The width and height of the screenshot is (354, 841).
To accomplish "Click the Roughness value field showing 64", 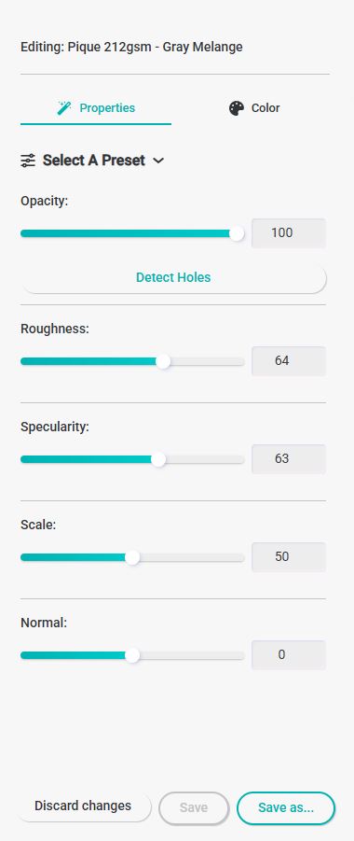I will [289, 361].
